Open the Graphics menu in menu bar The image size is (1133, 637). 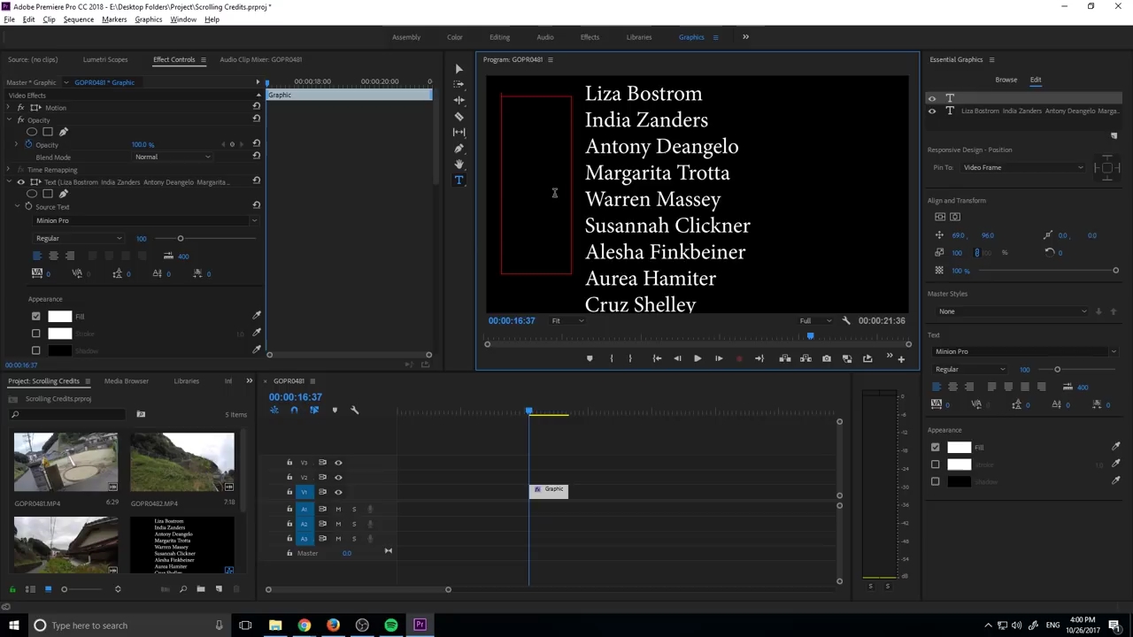click(x=148, y=19)
